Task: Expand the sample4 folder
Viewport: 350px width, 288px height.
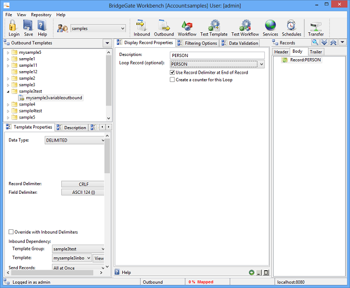Action: click(x=8, y=104)
